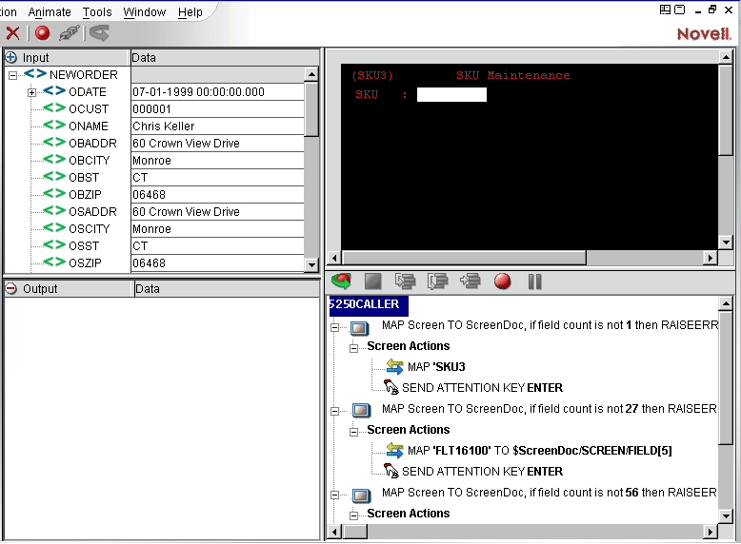Select the OBST tree row
Viewport: 741px width, 544px height.
tap(84, 178)
